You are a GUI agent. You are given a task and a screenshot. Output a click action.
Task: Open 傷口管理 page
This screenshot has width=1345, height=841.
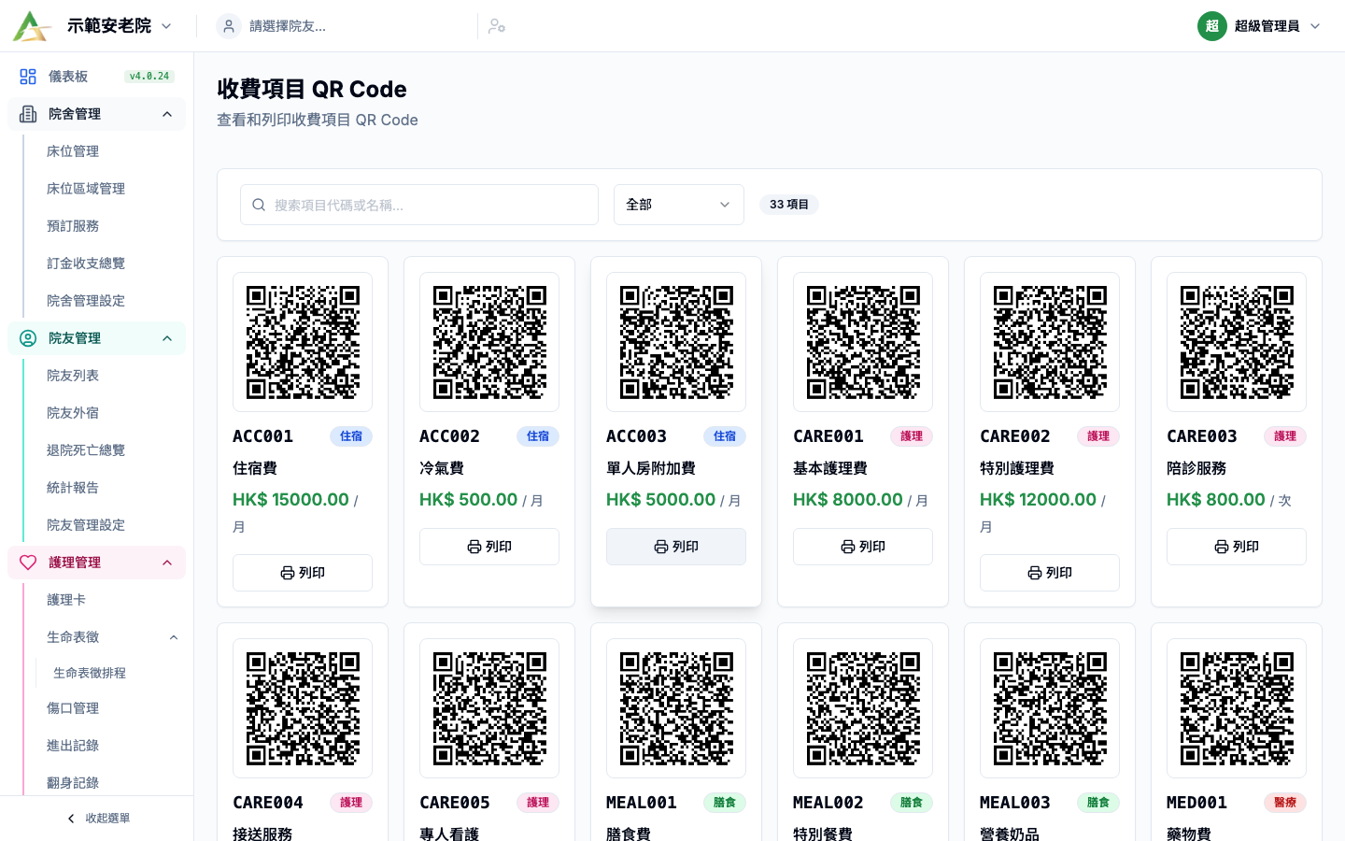coord(73,708)
